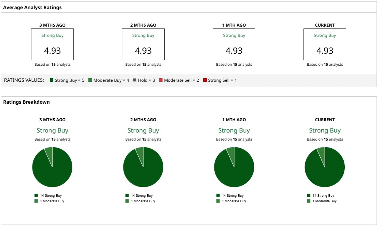378x226 pixels.
Task: Click the Ratings Breakdown section header
Action: tap(26, 102)
